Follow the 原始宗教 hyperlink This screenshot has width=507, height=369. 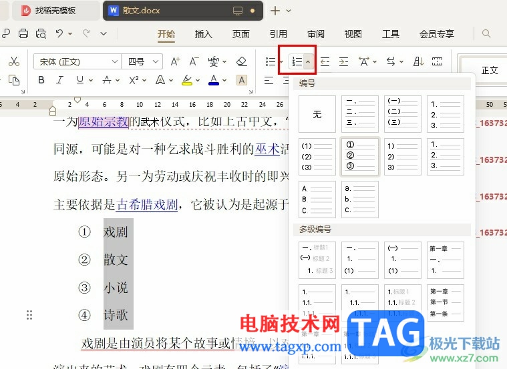click(x=104, y=121)
